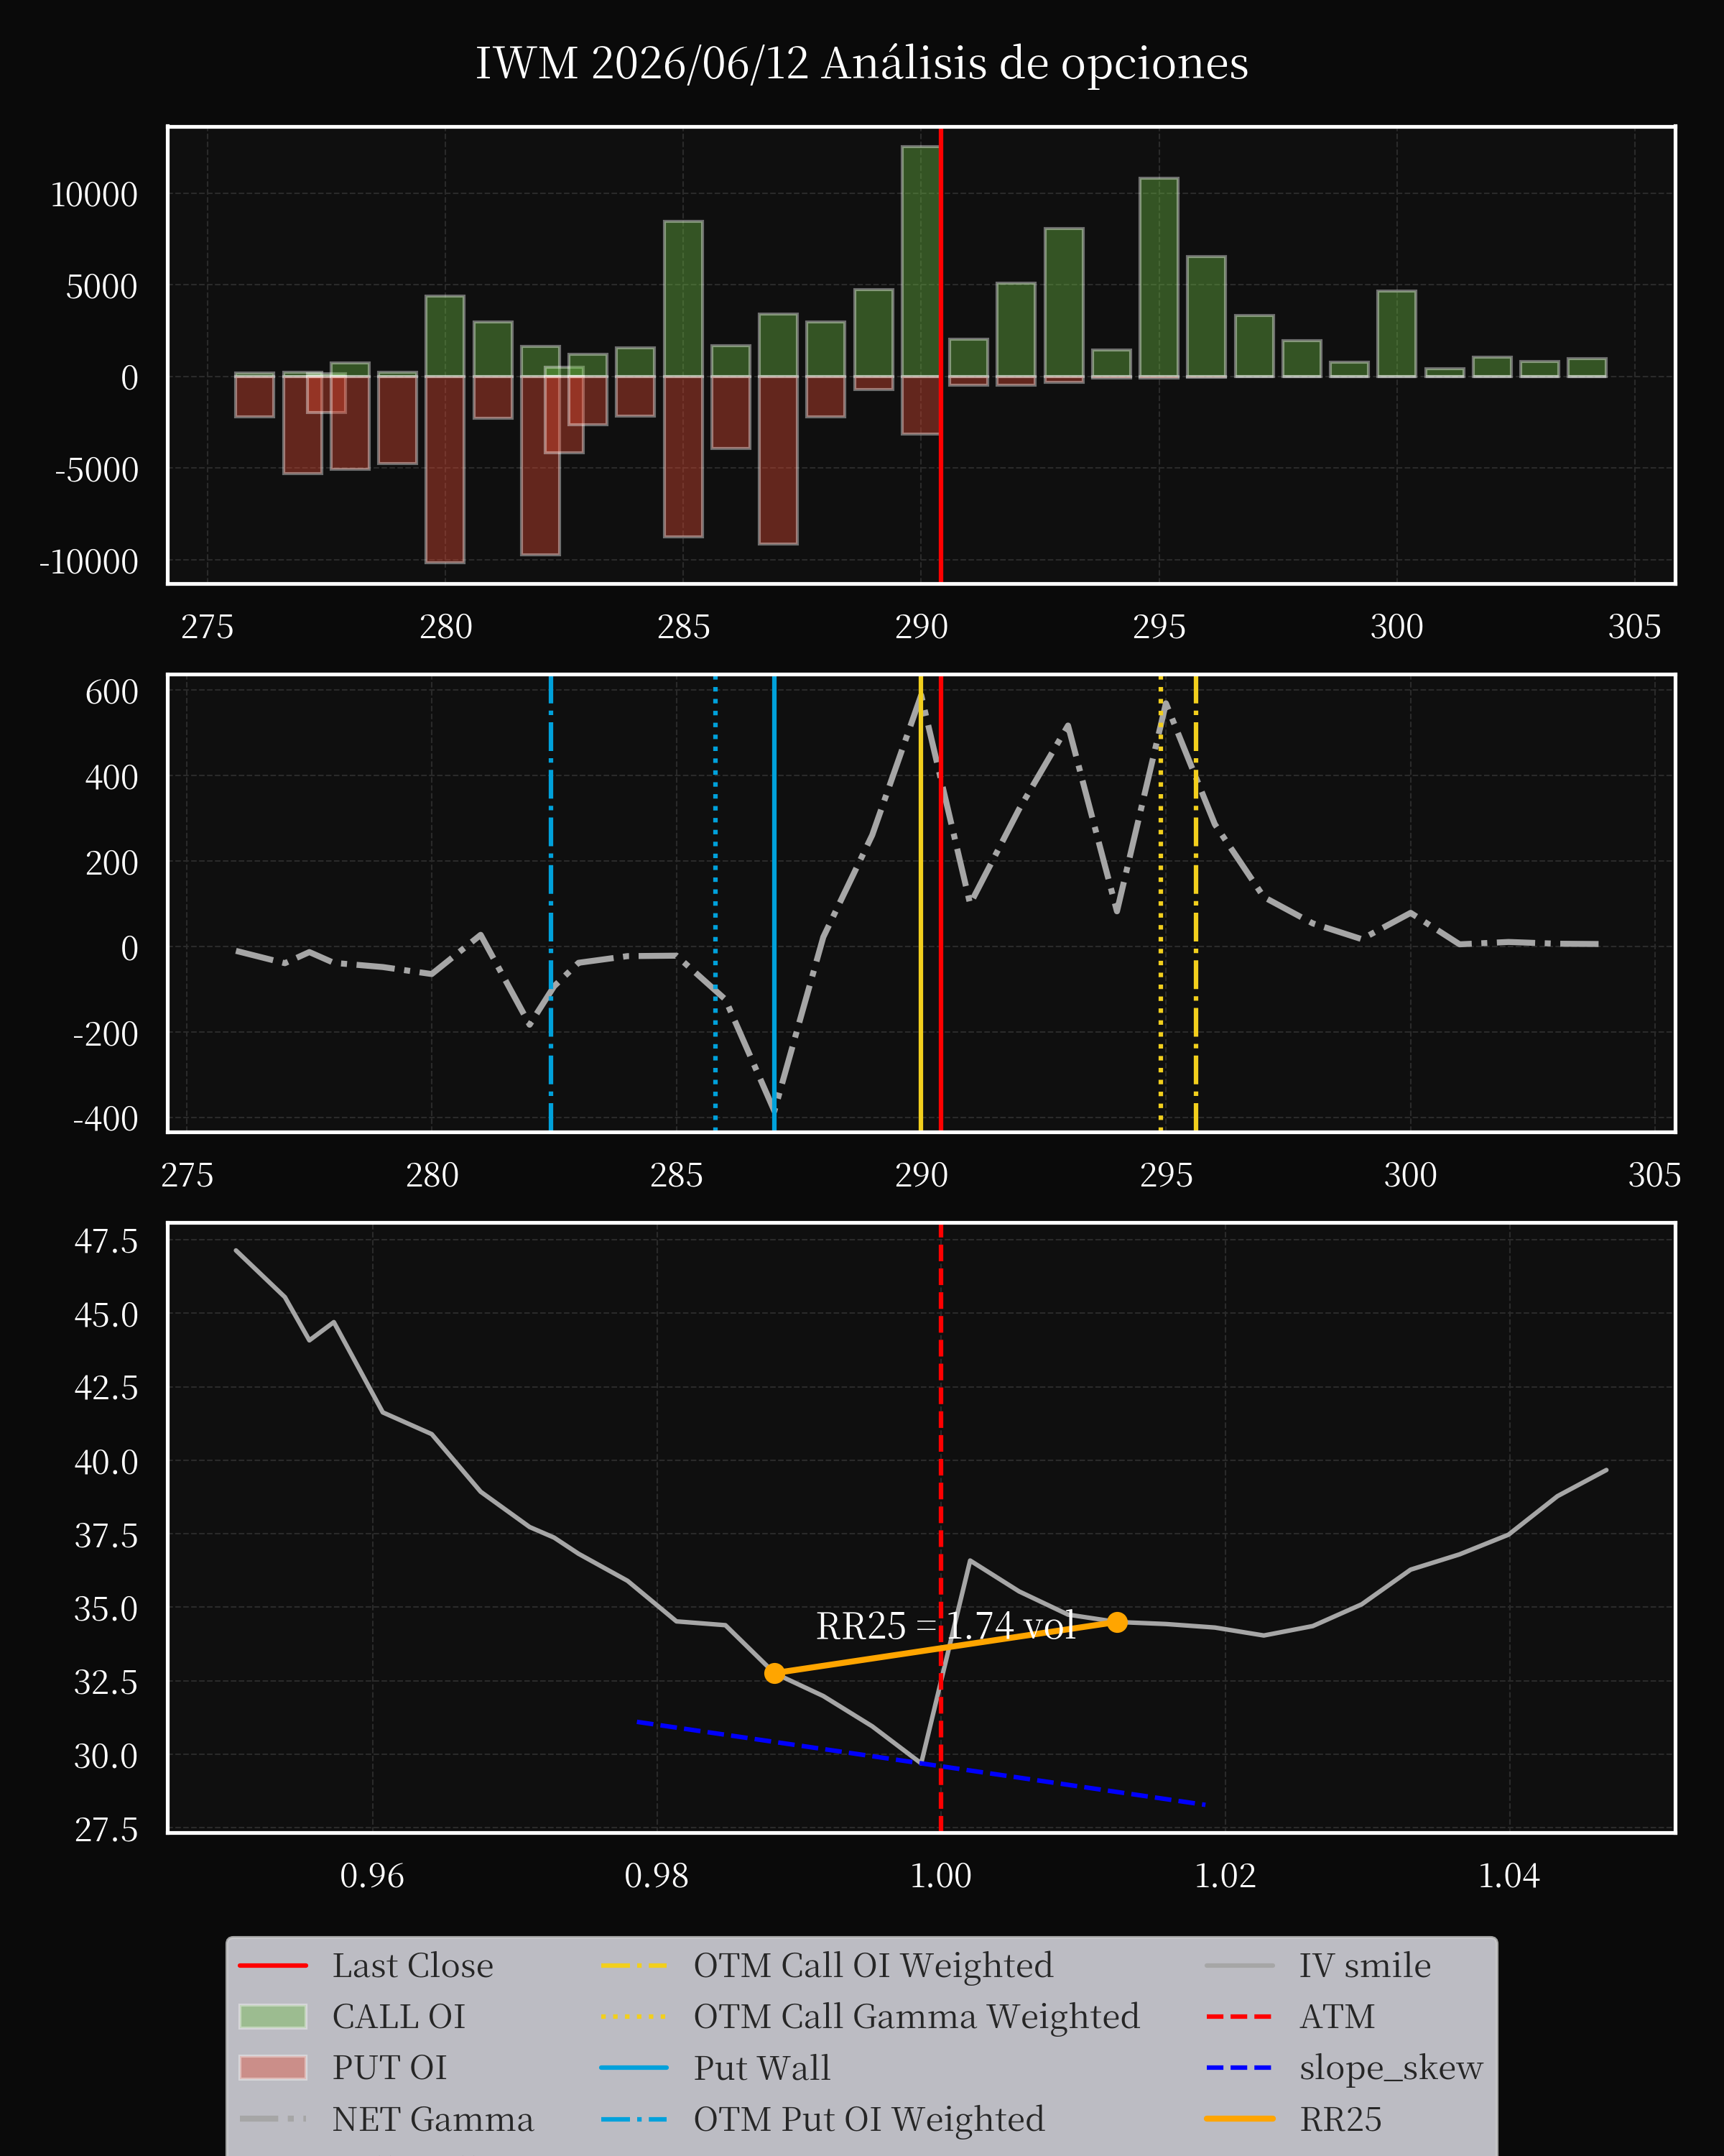This screenshot has width=1724, height=2156.
Task: Click the dash-dot yellow OTM Call OI Weighted line
Action: point(1195,903)
